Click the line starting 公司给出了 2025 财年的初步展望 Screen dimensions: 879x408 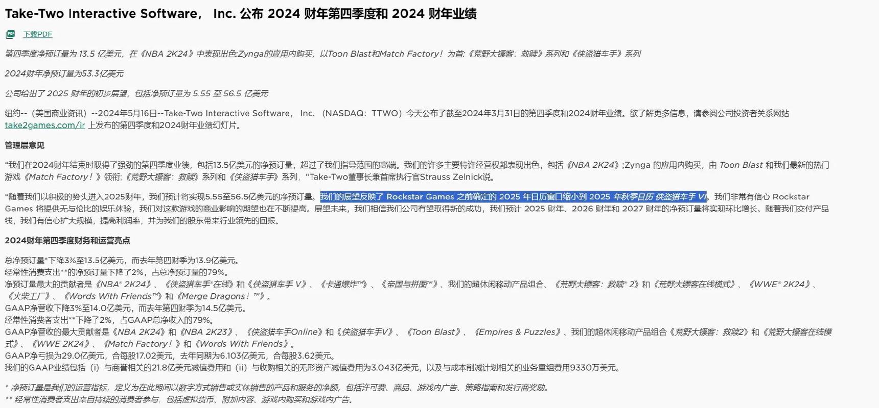136,93
